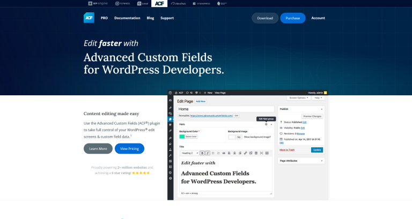412x219 pixels.
Task: Click the last brand logo in top bar
Action: point(222,3)
